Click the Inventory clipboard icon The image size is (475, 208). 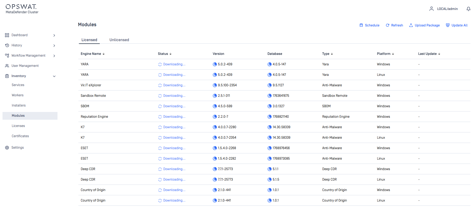pyautogui.click(x=7, y=76)
